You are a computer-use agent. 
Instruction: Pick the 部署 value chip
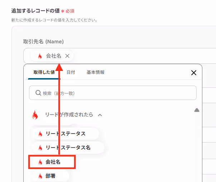(x=51, y=176)
